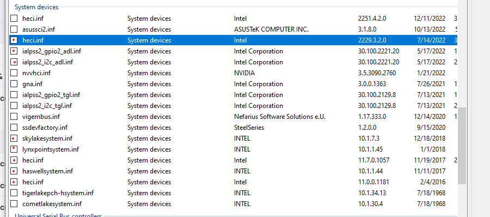
Task: Click the ialpss2_i2c_tgl.inf file name
Action: (x=47, y=106)
